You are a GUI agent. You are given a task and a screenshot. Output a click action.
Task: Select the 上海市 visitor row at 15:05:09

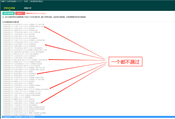(x=22, y=95)
